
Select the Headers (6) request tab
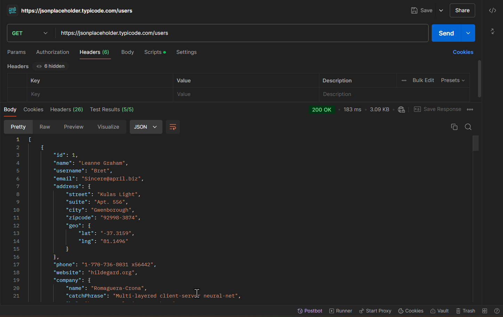(94, 52)
